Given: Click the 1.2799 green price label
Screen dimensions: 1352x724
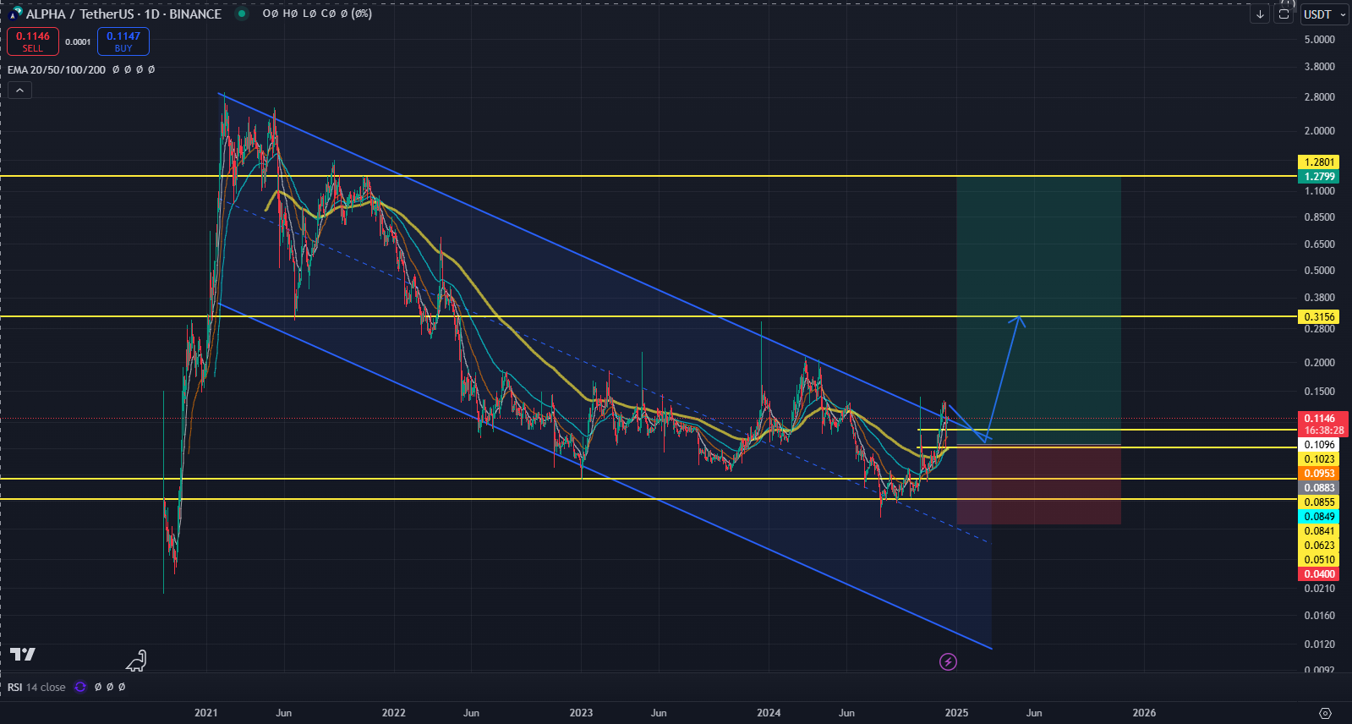Looking at the screenshot, I should point(1319,176).
